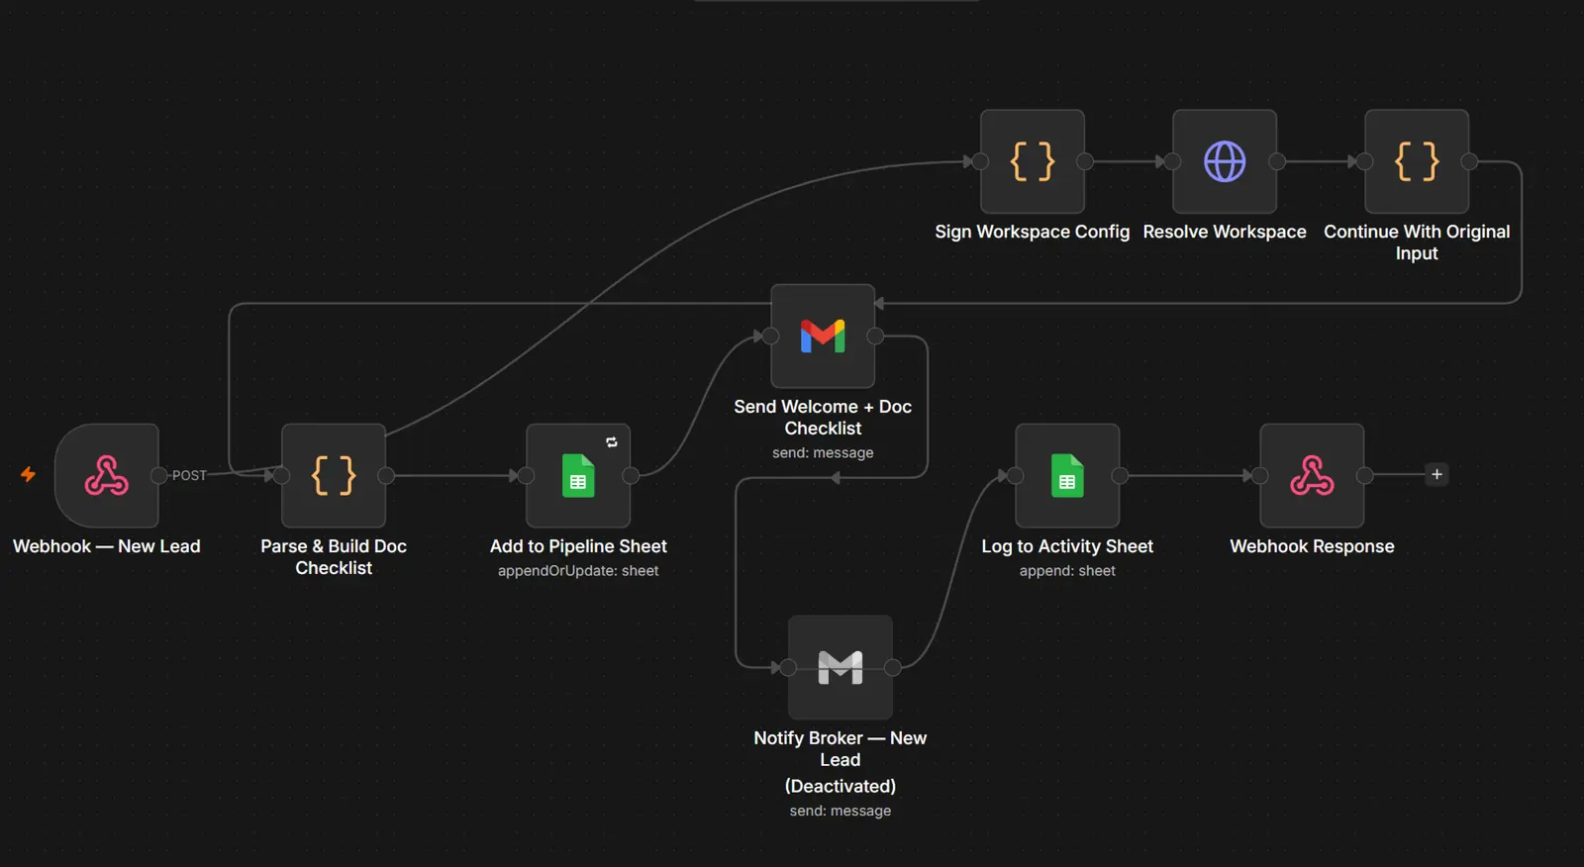Click "send: message" under Notify Broker node
Image resolution: width=1584 pixels, height=867 pixels.
(x=841, y=811)
